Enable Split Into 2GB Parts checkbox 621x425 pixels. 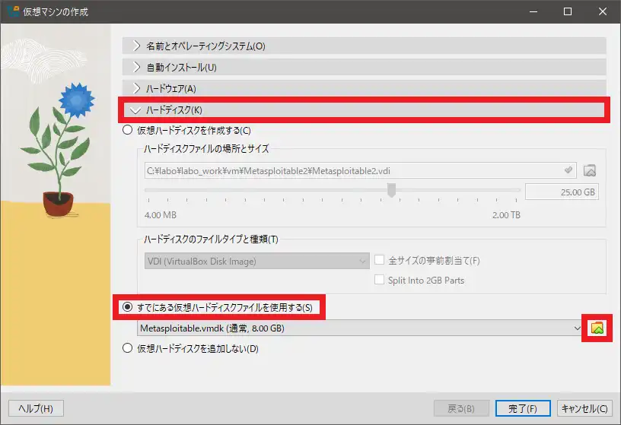tap(379, 280)
